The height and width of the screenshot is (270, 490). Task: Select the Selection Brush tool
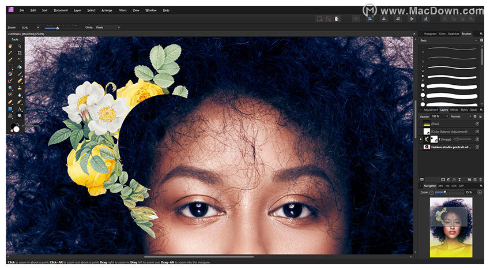coord(10,60)
